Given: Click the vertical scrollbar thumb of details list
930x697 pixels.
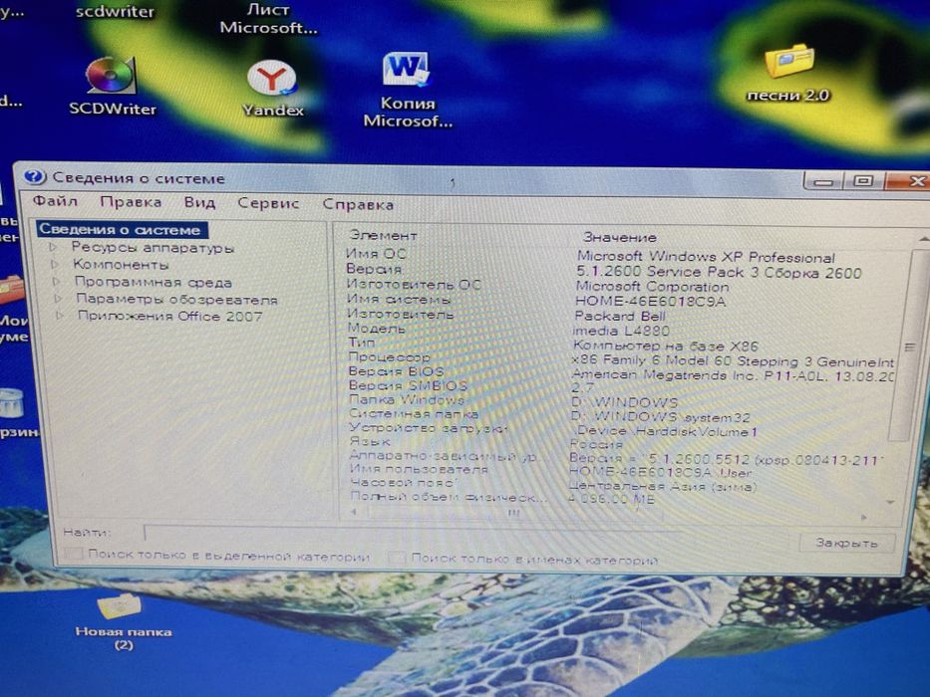Looking at the screenshot, I should coord(910,347).
